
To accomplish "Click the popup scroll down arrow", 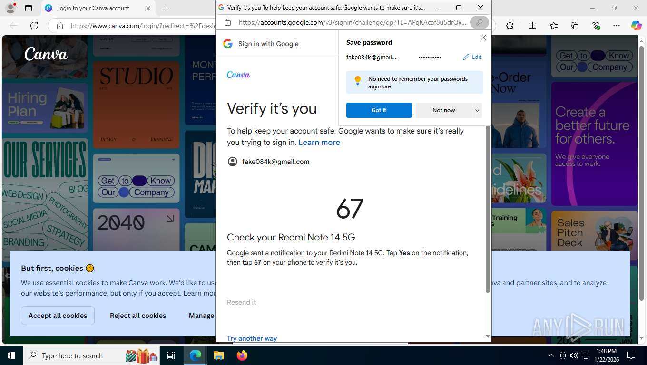I will point(488,336).
